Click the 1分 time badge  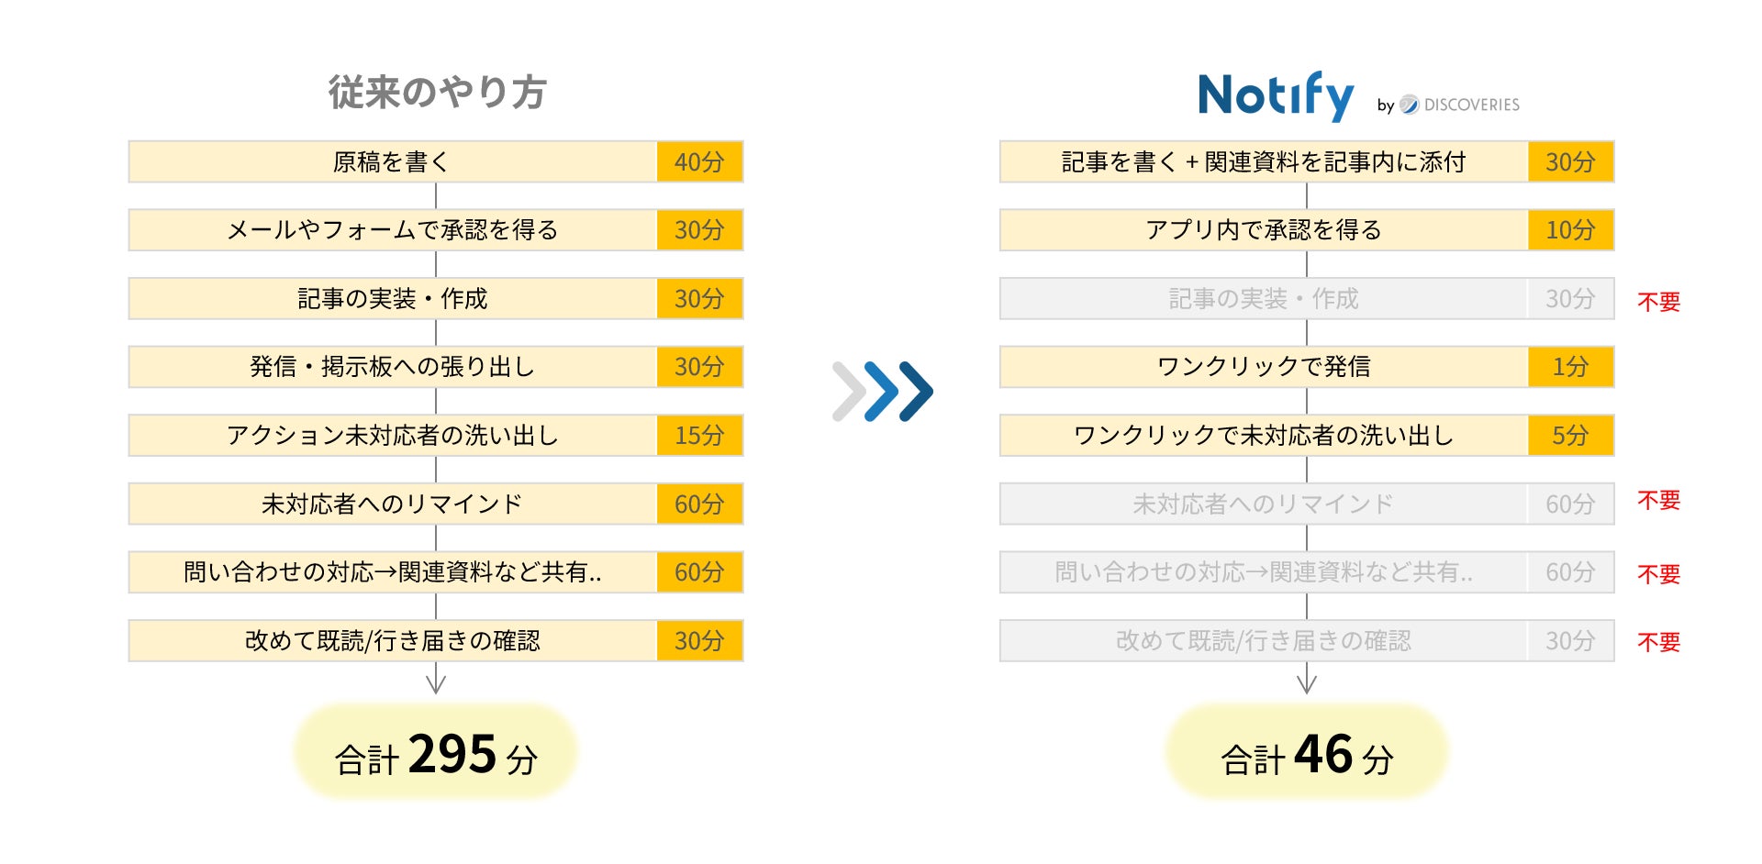pyautogui.click(x=1570, y=367)
